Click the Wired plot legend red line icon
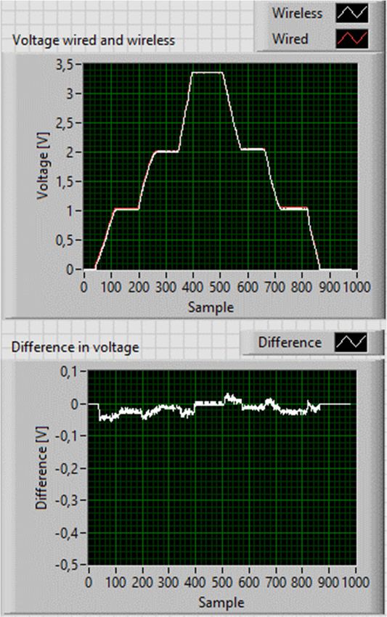 pos(352,39)
